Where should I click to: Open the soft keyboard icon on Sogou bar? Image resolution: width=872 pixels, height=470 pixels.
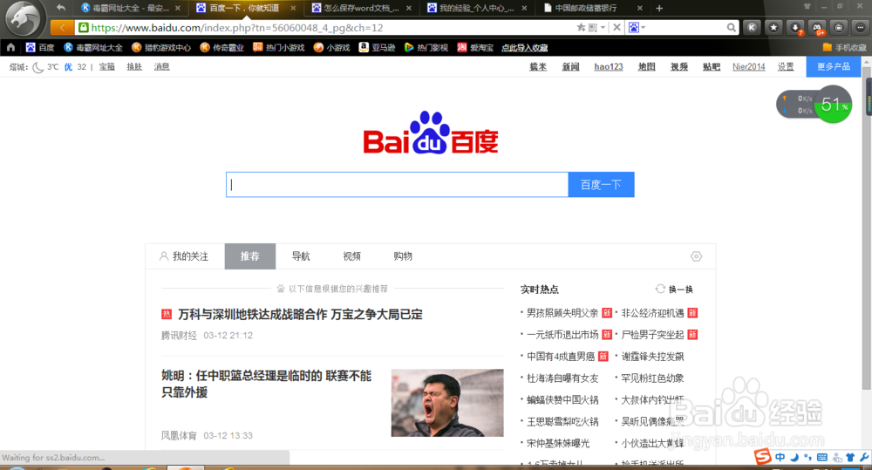(x=822, y=457)
